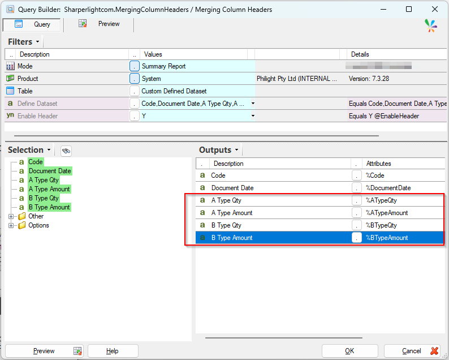
Task: Click the 'a' icon beside B Type Qty in Selection
Action: click(21, 198)
